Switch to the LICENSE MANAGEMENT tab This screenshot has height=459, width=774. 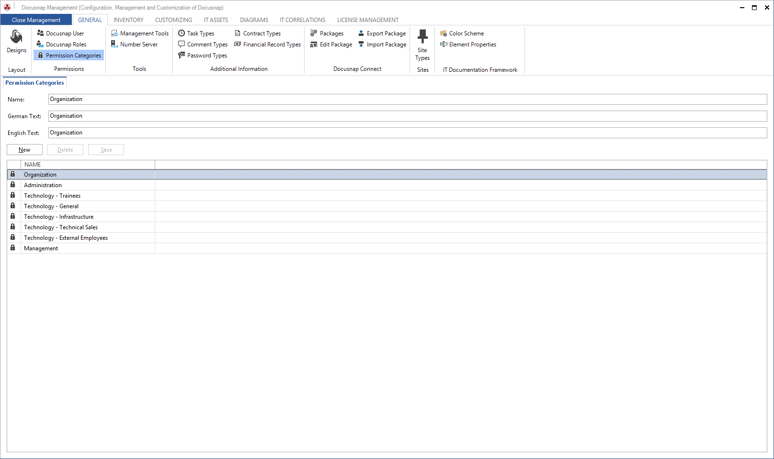point(368,20)
